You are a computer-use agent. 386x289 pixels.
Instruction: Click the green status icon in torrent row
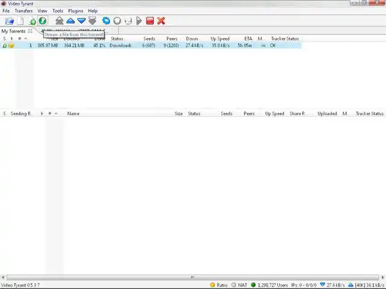point(4,46)
